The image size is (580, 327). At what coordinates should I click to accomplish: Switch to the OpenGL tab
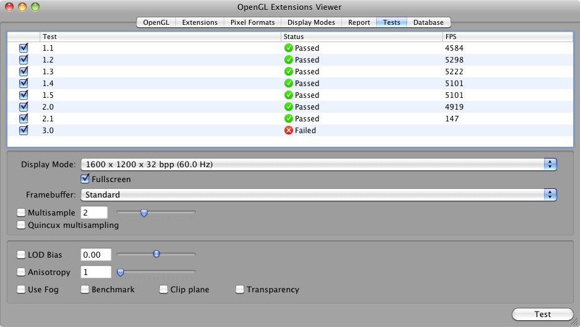(x=156, y=22)
